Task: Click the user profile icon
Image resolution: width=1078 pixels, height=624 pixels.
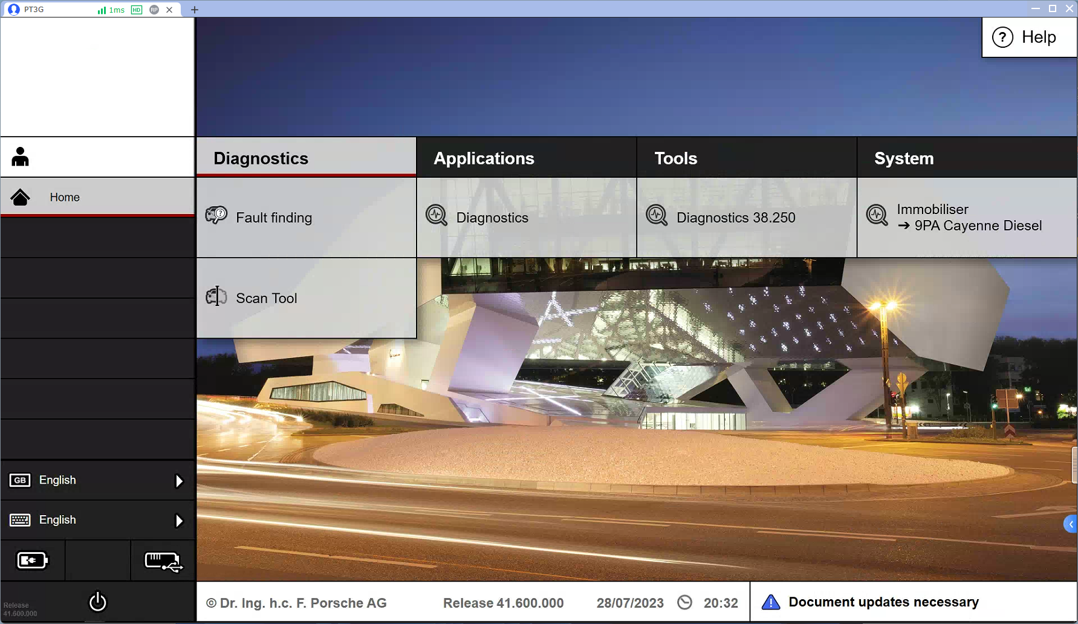Action: point(20,157)
